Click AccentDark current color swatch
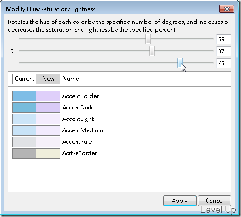Screen dimensions: 241x217 24,108
